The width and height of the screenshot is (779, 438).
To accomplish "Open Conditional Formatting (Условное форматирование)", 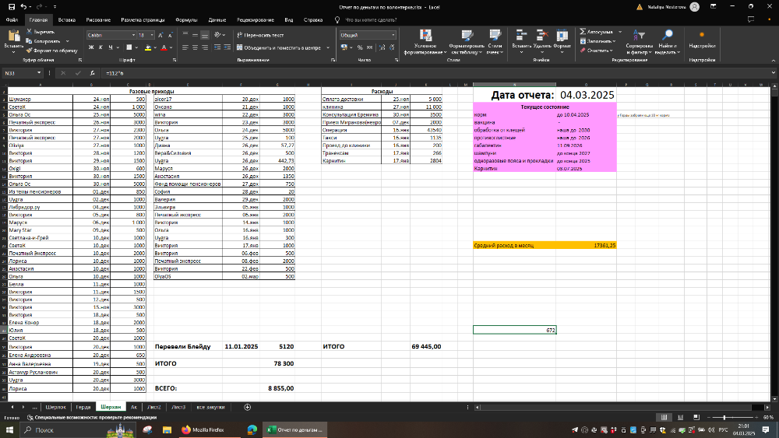I will (x=425, y=37).
